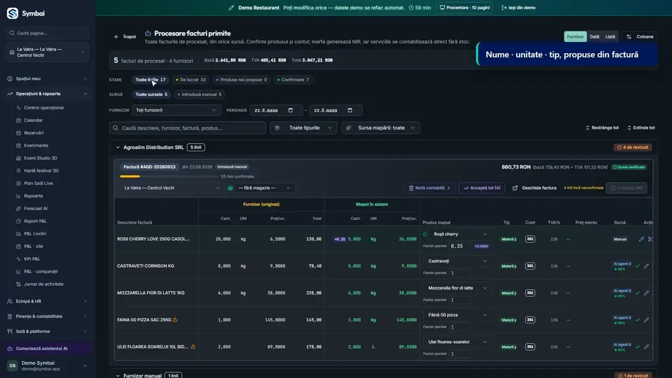672x378 pixels.
Task: Click the Symbai logo icon
Action: point(12,13)
